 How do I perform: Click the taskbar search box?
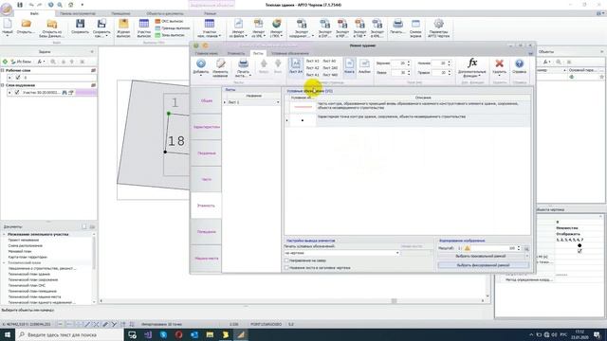point(69,334)
